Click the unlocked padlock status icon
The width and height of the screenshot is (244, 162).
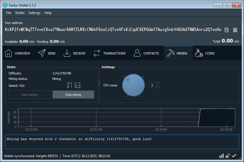coord(228,156)
